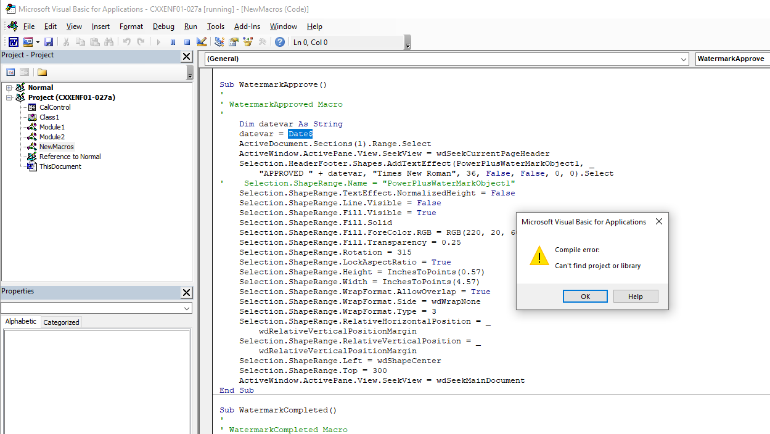Close the Properties panel

coord(186,292)
